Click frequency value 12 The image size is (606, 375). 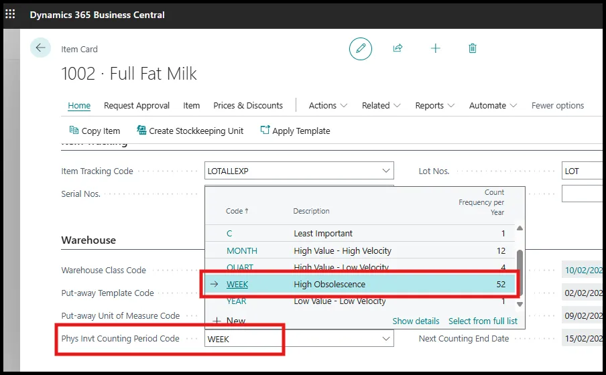[x=501, y=250]
